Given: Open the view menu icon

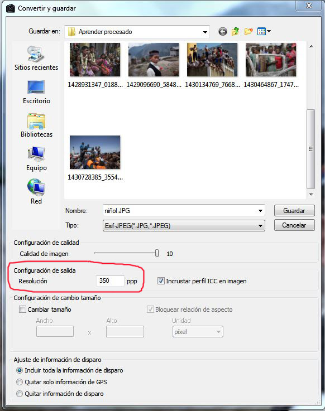Looking at the screenshot, I should point(264,31).
